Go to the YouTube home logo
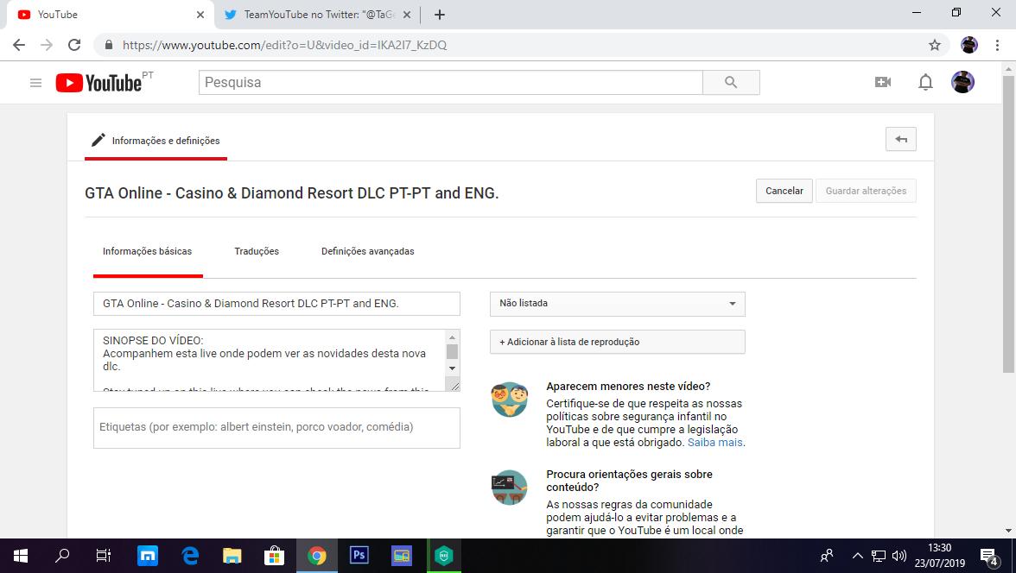This screenshot has height=573, width=1016. 99,83
